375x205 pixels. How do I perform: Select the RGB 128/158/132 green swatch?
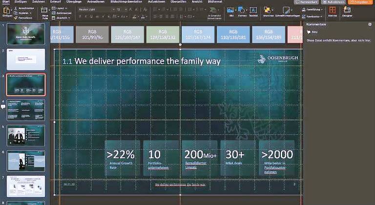click(x=163, y=35)
